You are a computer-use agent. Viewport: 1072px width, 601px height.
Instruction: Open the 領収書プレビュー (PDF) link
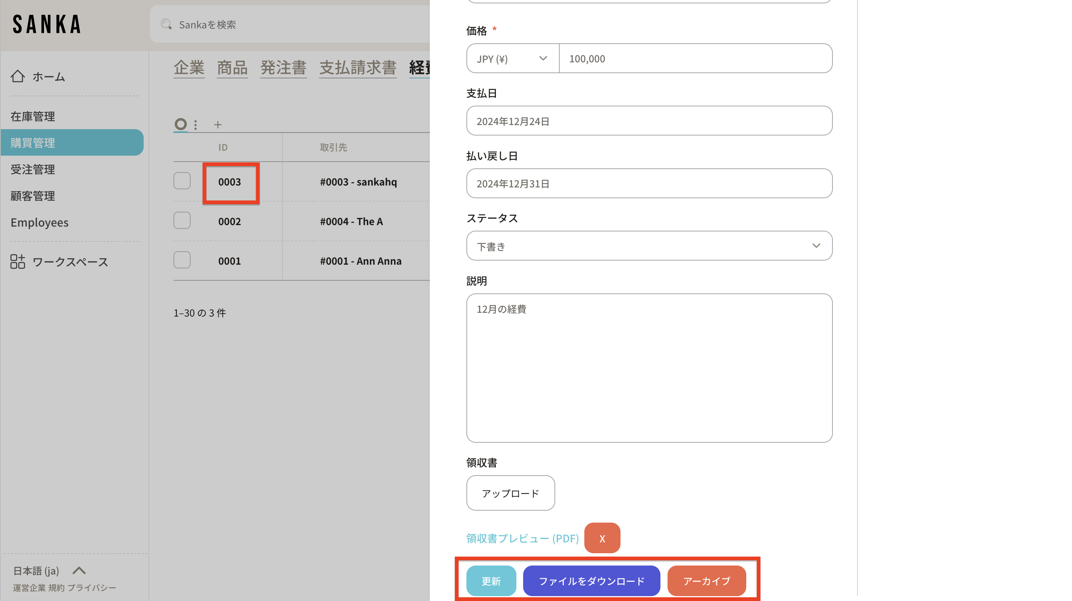pos(522,538)
